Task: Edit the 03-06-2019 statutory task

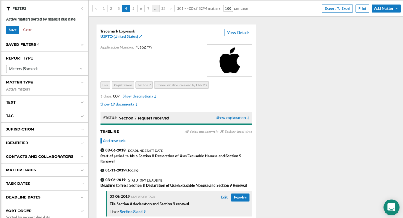Action: coord(224,197)
